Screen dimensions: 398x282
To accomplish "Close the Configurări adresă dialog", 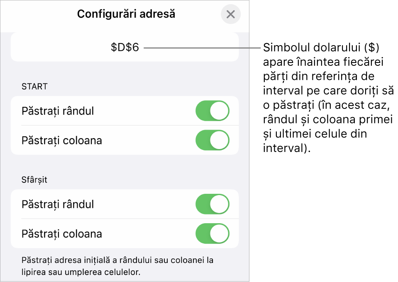I will (x=231, y=14).
